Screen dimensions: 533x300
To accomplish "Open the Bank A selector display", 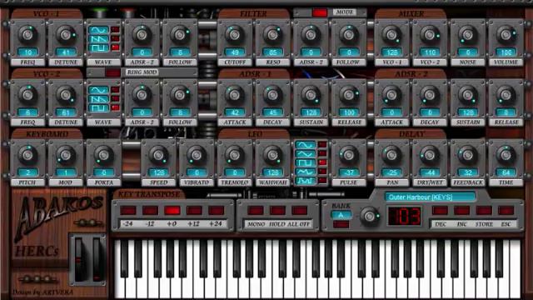I will pos(341,215).
